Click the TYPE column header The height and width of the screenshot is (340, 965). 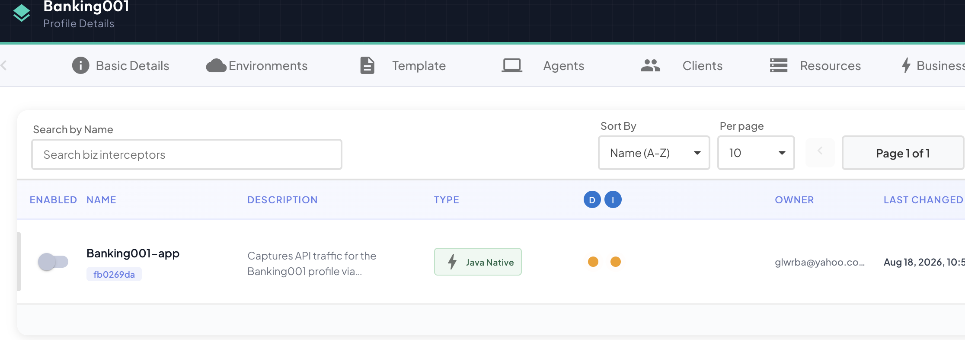(x=447, y=200)
